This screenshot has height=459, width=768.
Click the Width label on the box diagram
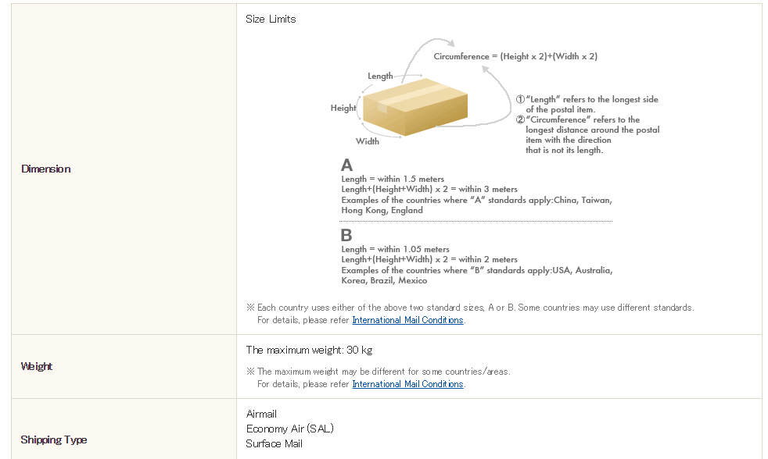pos(368,141)
